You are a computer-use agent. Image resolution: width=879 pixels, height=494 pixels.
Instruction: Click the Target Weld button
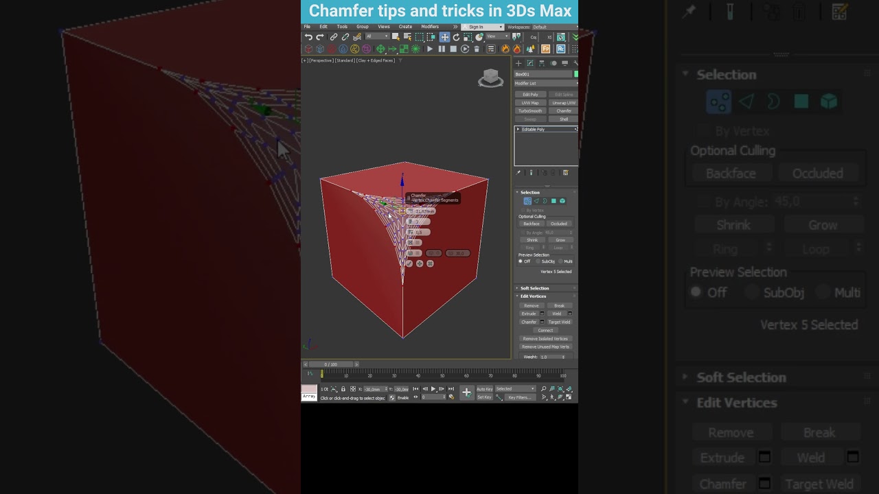559,322
